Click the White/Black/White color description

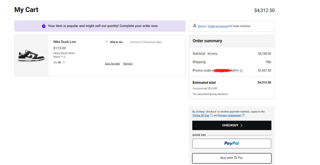(x=64, y=53)
